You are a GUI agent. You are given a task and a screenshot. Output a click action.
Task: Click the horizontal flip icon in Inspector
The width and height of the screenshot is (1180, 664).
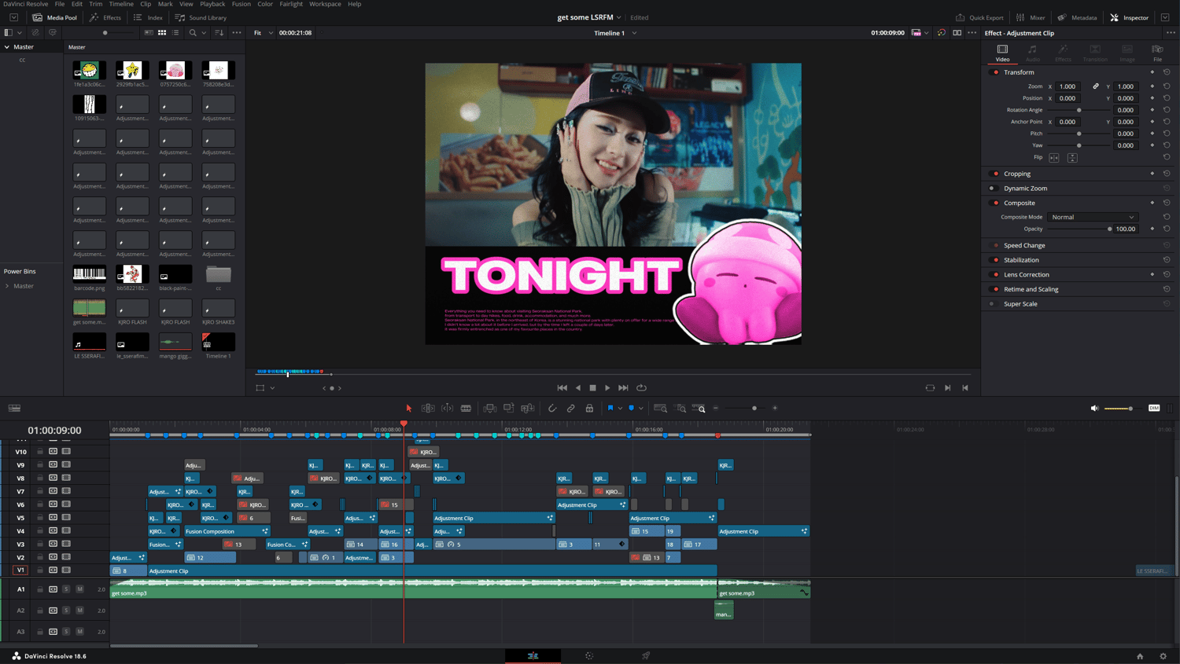click(1054, 158)
